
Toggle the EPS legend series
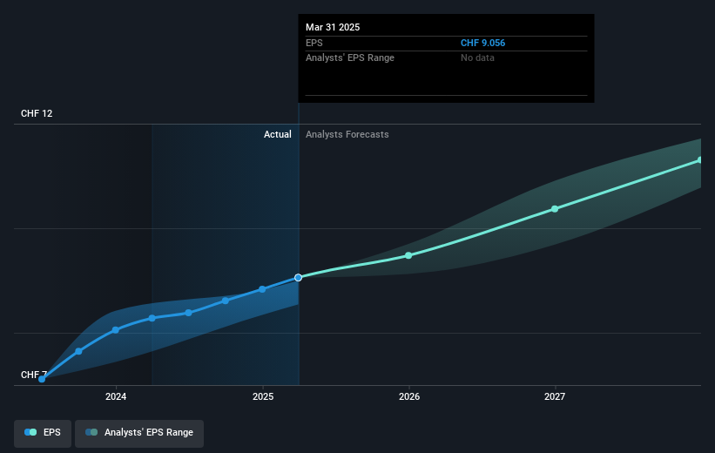pos(43,433)
